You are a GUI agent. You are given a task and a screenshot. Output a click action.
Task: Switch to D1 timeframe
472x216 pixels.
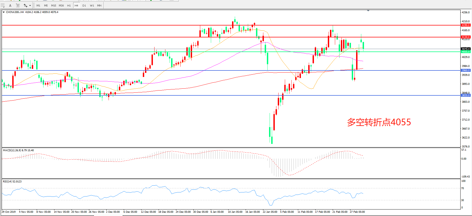tap(84, 5)
